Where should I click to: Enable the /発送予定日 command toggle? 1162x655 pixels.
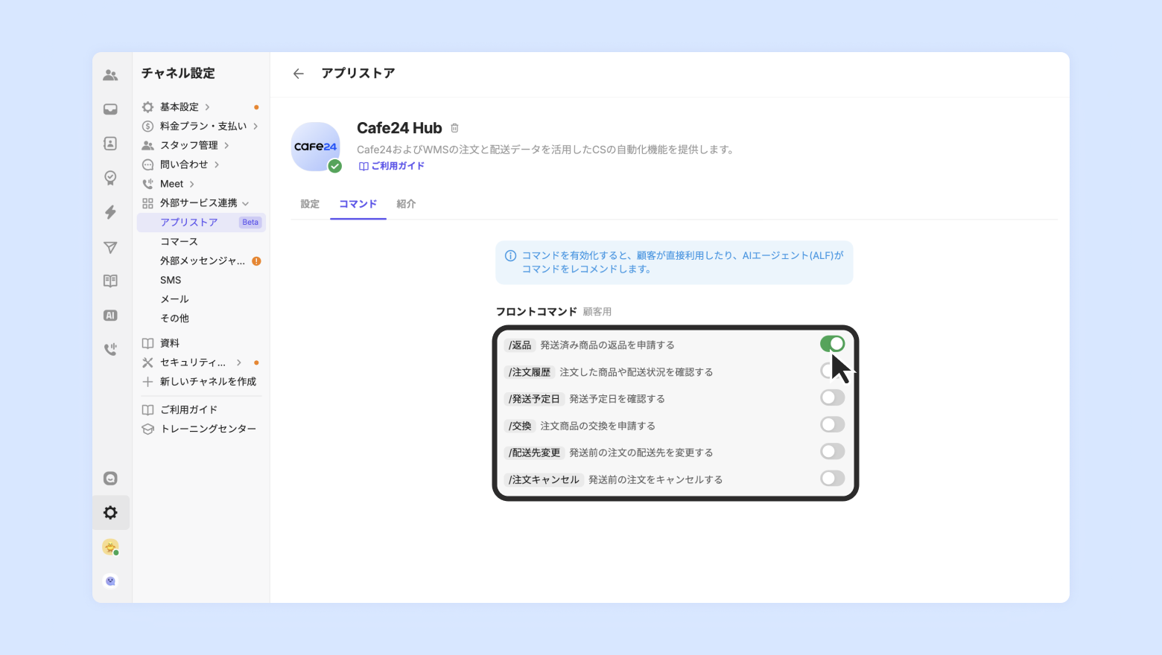pos(832,397)
